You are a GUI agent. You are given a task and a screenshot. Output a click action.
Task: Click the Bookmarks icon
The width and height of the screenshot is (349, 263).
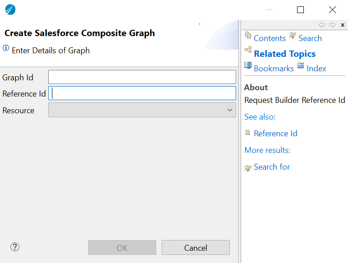pos(248,65)
